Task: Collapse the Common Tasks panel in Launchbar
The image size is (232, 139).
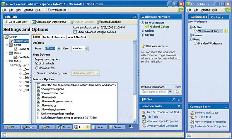Action: 226,107
